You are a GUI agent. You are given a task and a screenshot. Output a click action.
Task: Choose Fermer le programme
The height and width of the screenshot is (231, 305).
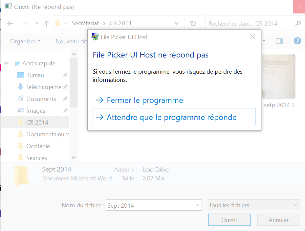(139, 101)
